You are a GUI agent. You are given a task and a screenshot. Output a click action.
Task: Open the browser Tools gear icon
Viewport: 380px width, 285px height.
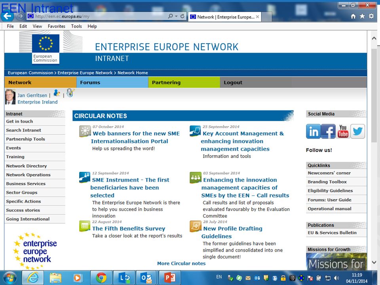(371, 16)
